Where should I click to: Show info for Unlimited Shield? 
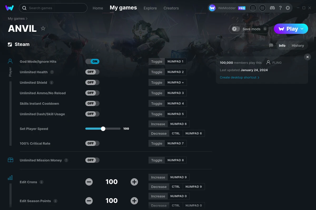click(x=51, y=82)
